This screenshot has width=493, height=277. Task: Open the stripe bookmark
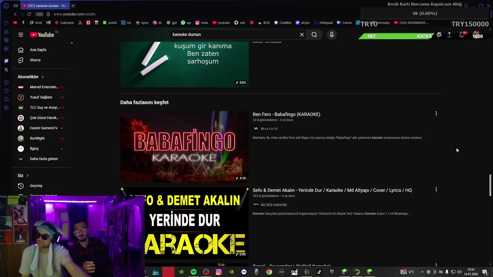[x=302, y=23]
